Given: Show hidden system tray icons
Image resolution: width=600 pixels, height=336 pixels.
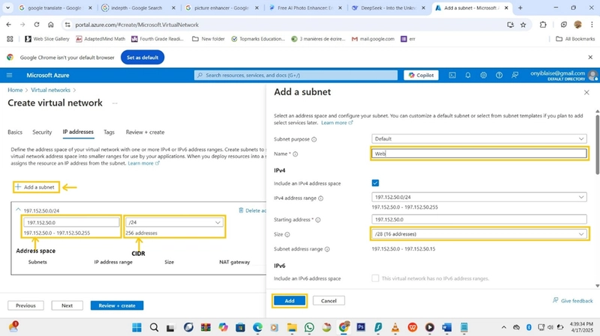Looking at the screenshot, I should (x=504, y=327).
